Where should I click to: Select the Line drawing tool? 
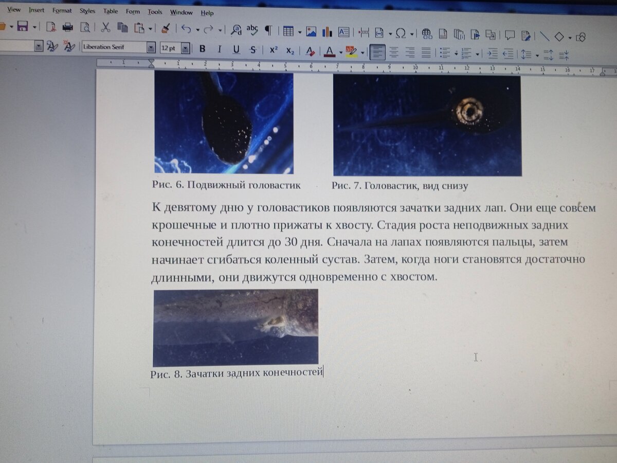point(544,37)
